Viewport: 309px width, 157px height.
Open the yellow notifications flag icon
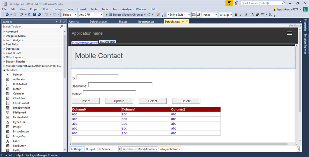click(229, 3)
